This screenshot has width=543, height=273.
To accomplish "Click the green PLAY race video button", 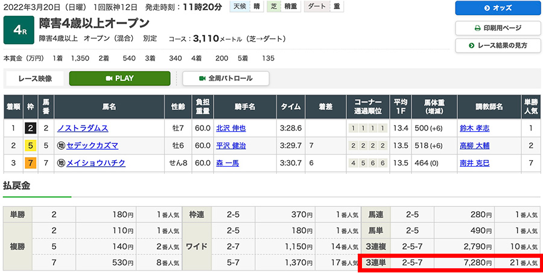I will click(x=119, y=79).
